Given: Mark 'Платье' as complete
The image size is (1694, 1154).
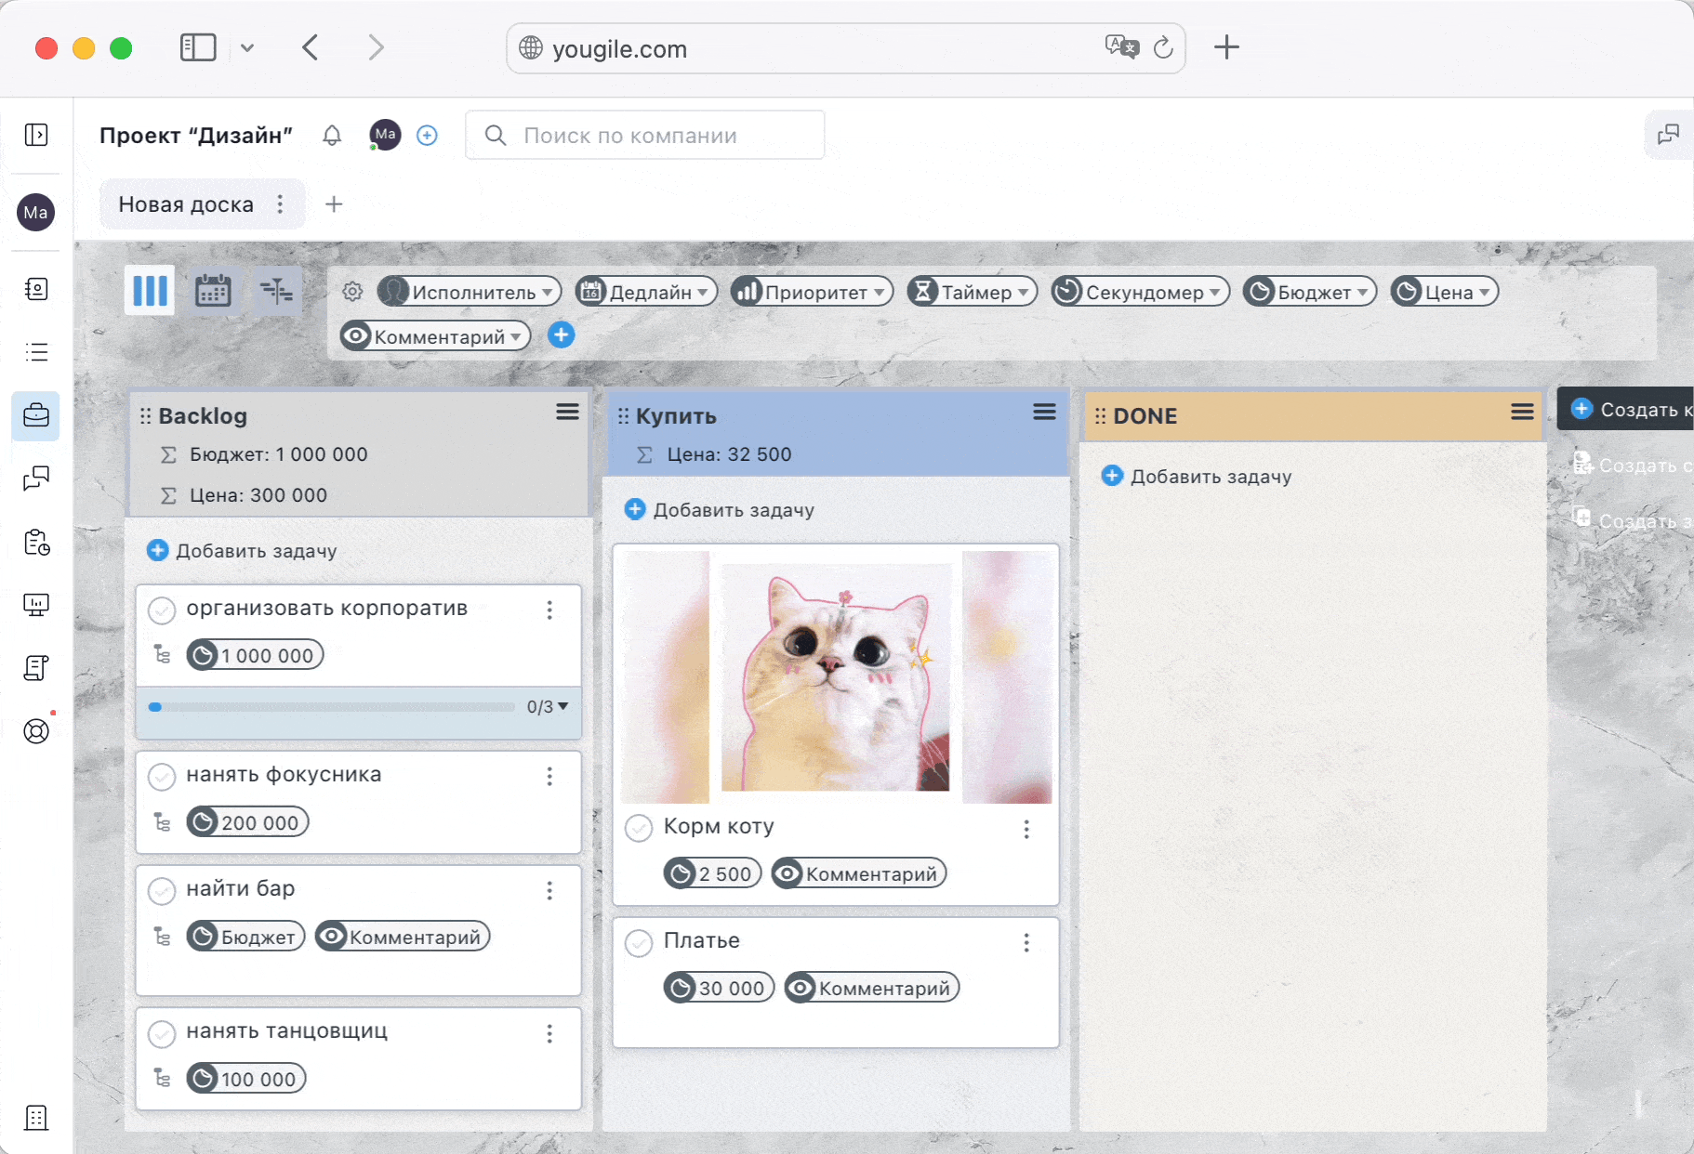Looking at the screenshot, I should point(639,943).
